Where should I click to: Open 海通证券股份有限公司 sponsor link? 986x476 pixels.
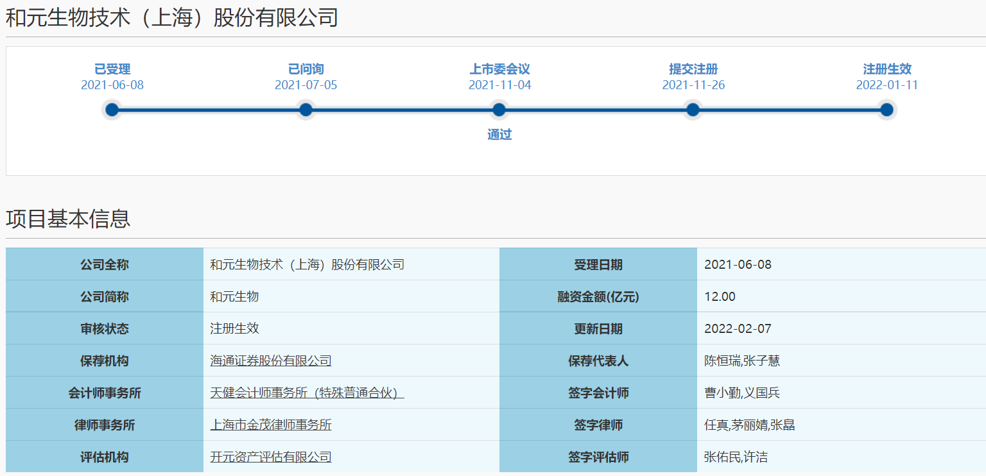[x=271, y=361]
